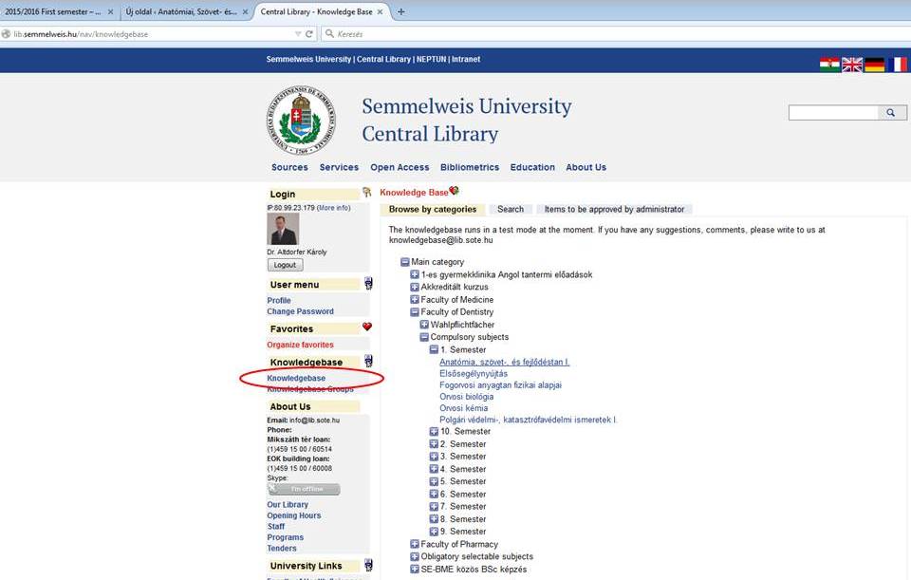Expand the Faculty of Medicine category
Image resolution: width=911 pixels, height=580 pixels.
(x=415, y=299)
